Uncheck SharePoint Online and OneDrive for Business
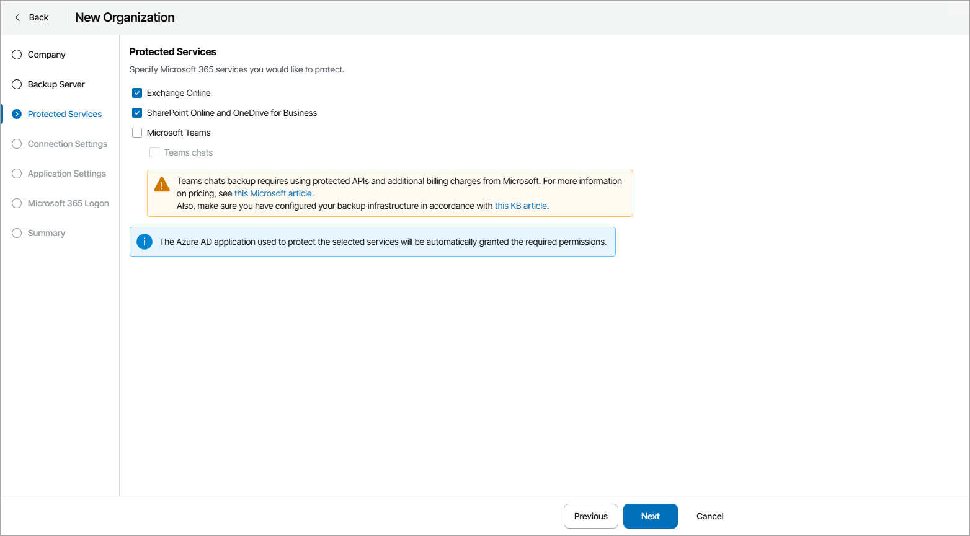This screenshot has height=536, width=970. 136,113
